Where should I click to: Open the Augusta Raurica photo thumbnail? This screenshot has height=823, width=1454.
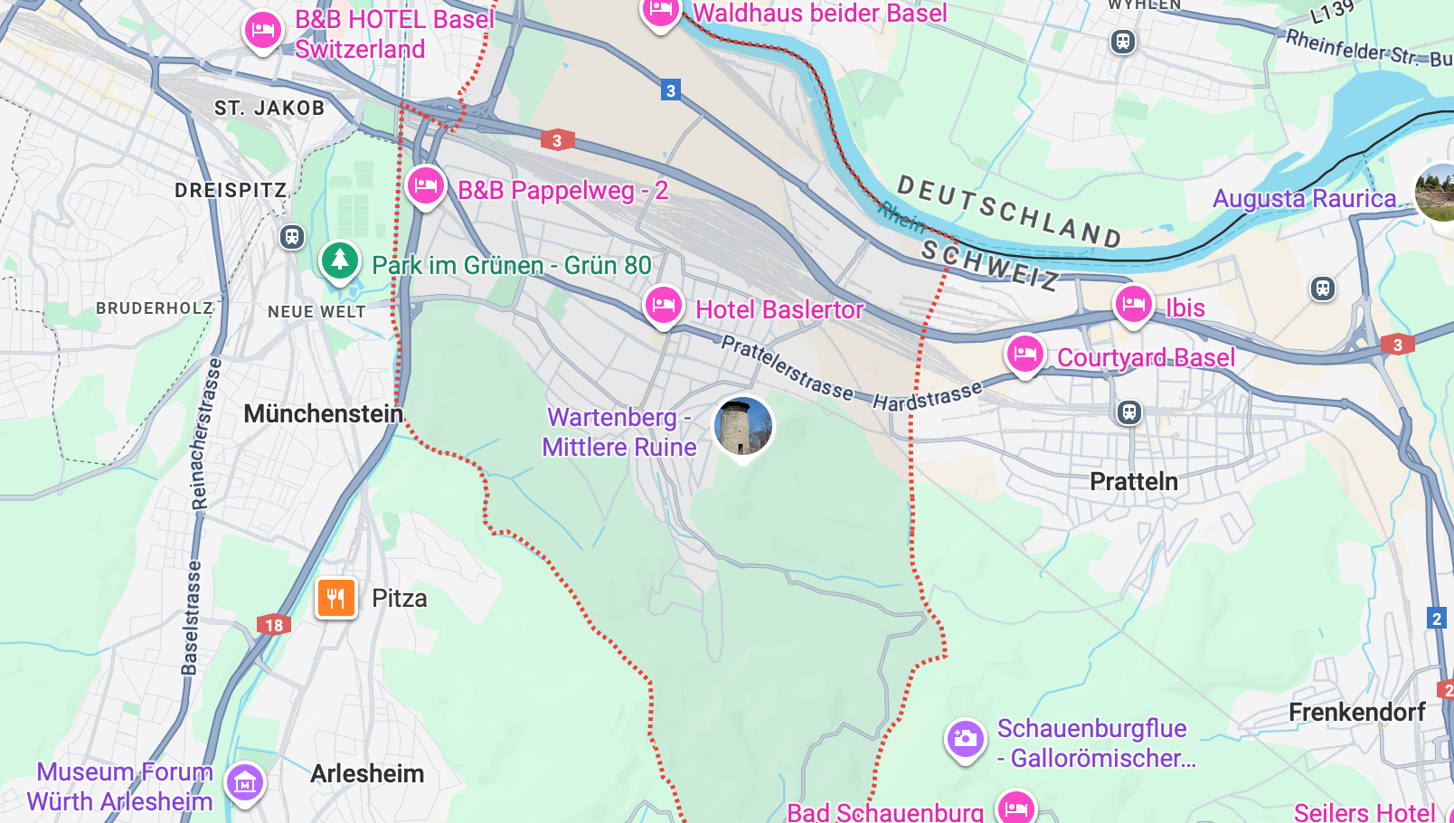[1434, 192]
